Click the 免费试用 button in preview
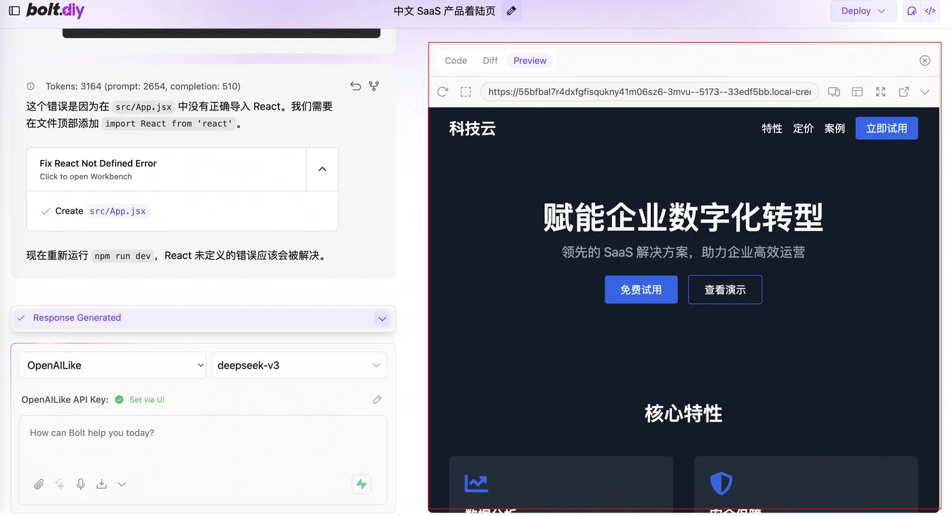Image resolution: width=951 pixels, height=516 pixels. [x=641, y=289]
